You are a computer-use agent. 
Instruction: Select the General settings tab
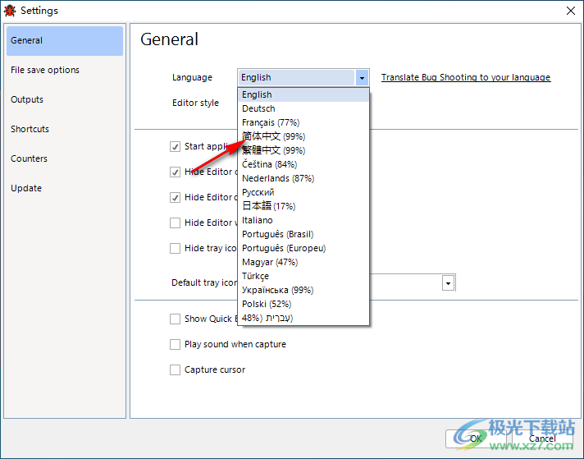65,40
